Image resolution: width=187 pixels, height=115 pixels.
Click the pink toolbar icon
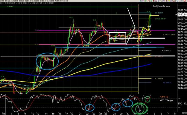pyautogui.click(x=143, y=1)
